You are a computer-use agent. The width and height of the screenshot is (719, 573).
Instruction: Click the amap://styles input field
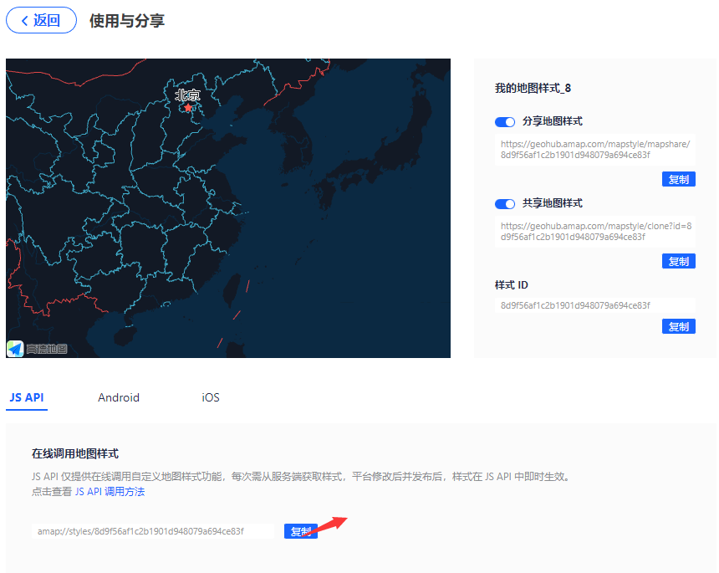tap(153, 531)
